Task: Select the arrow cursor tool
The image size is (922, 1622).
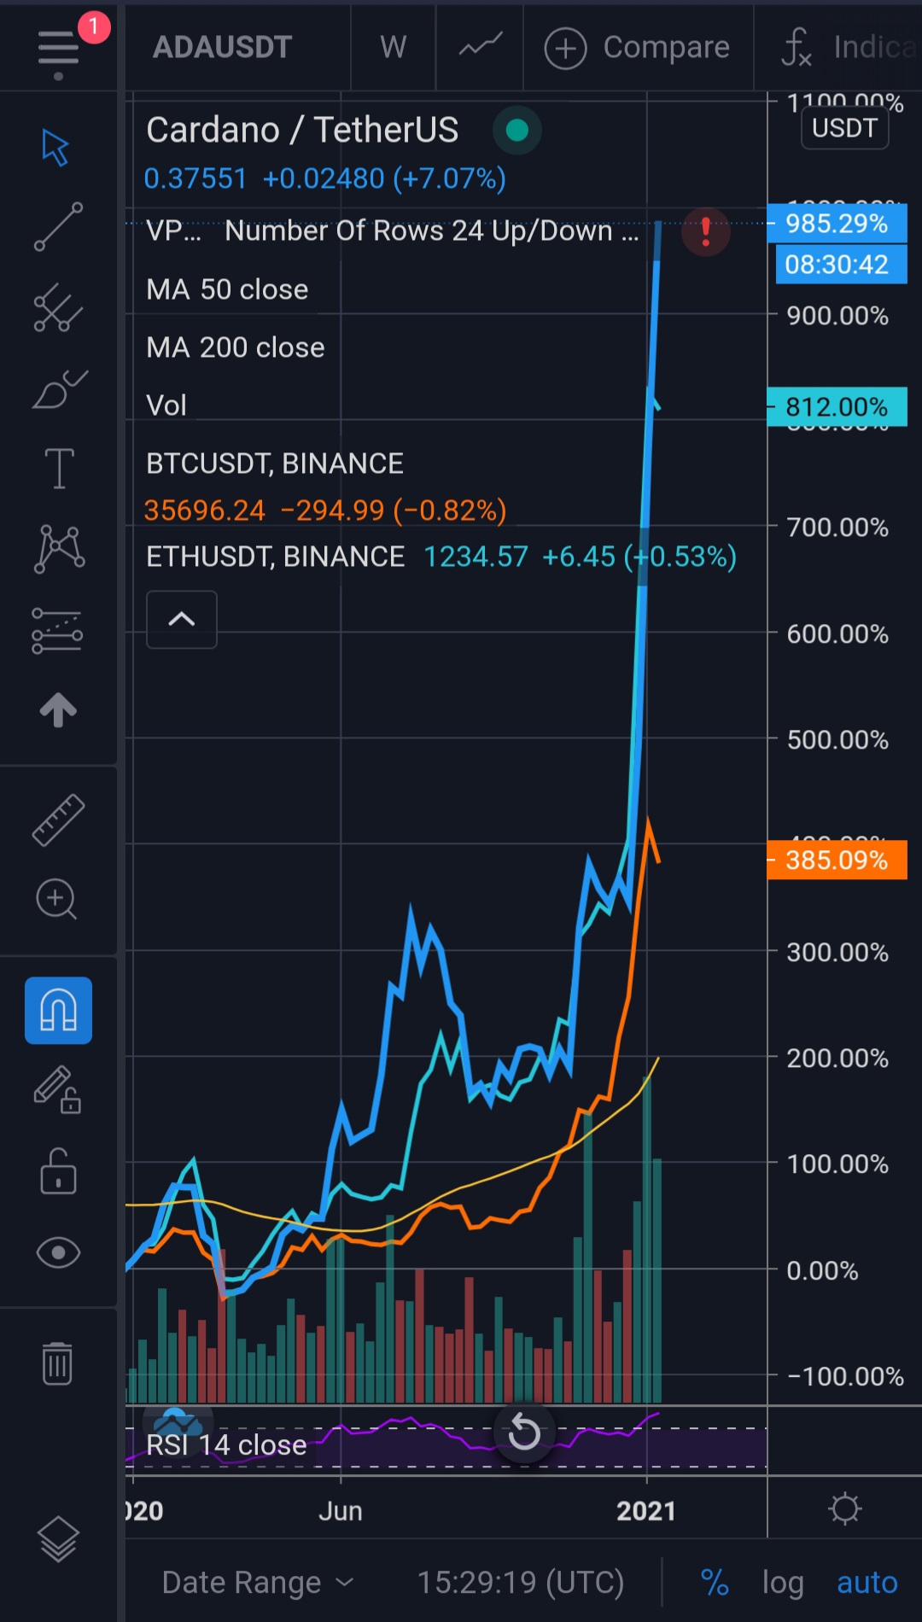Action: point(56,148)
